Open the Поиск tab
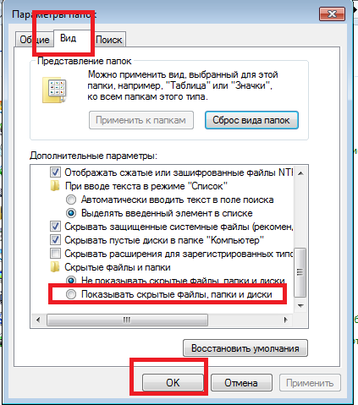358x405 pixels. pyautogui.click(x=108, y=40)
